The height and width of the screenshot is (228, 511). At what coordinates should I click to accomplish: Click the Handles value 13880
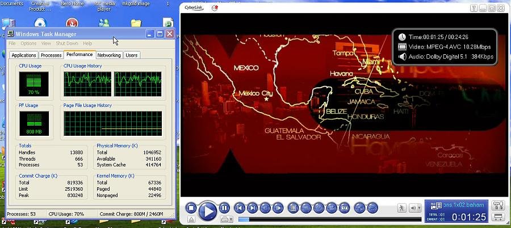click(76, 152)
